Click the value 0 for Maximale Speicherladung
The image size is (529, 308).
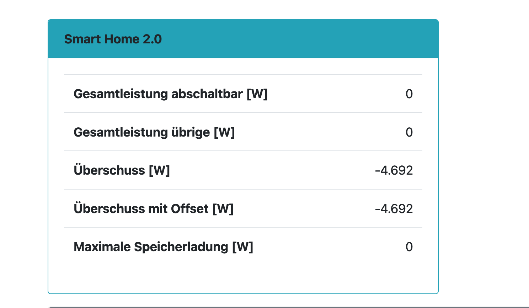click(x=409, y=247)
